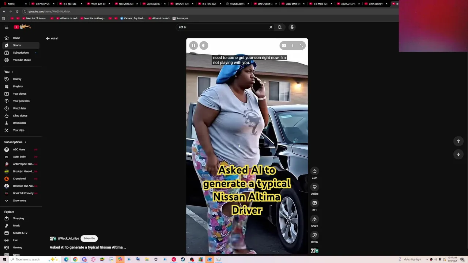This screenshot has height=263, width=468.
Task: Like this Short
Action: (x=314, y=171)
